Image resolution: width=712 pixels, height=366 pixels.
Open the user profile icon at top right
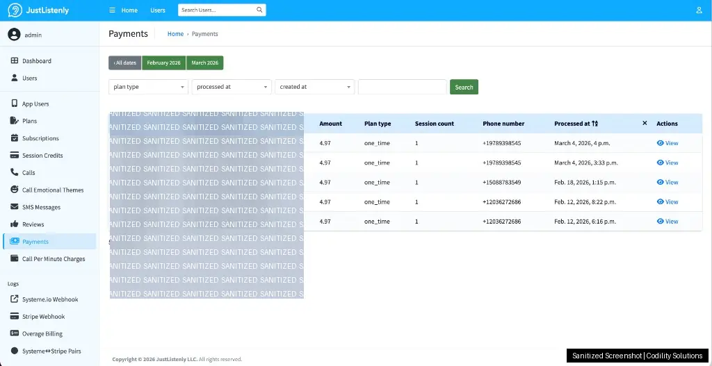tap(699, 10)
